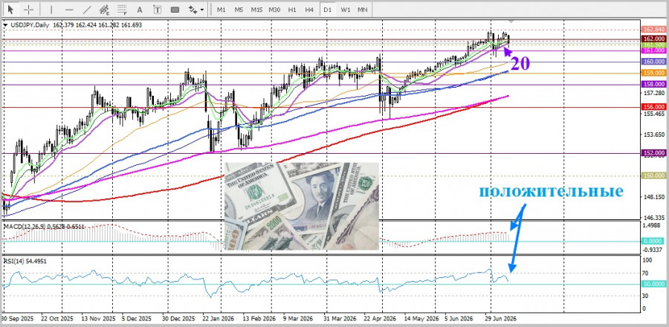Viewport: 669px width, 327px height.
Task: Insert a text label object
Action: tap(158, 10)
